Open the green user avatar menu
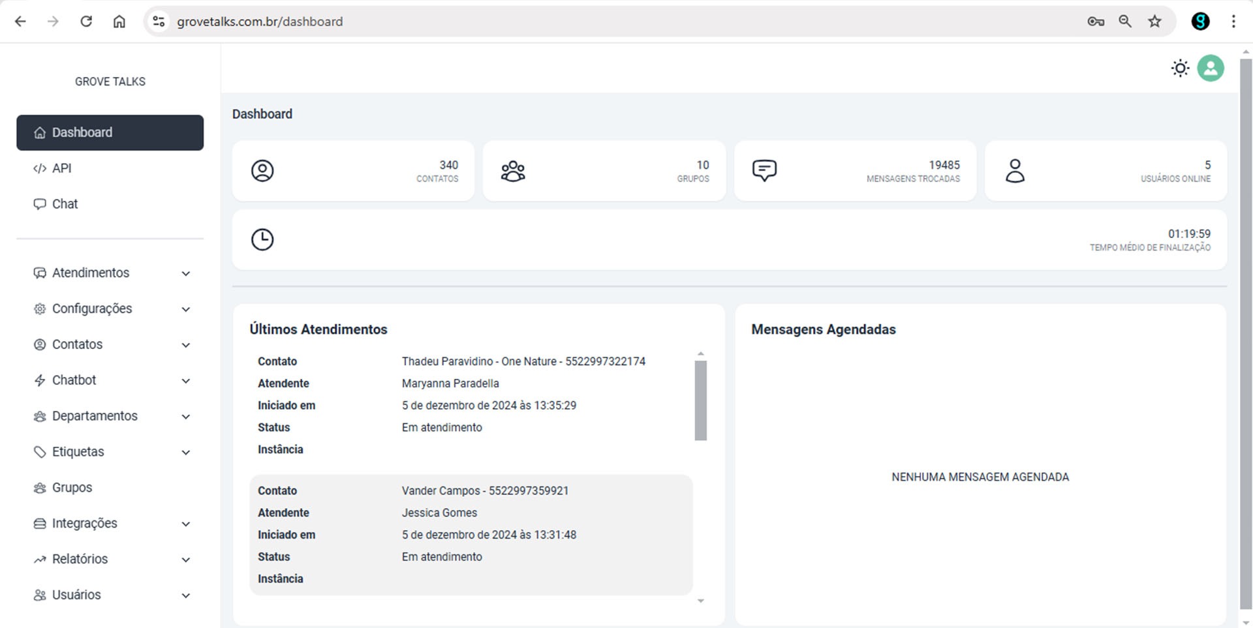 click(x=1210, y=68)
